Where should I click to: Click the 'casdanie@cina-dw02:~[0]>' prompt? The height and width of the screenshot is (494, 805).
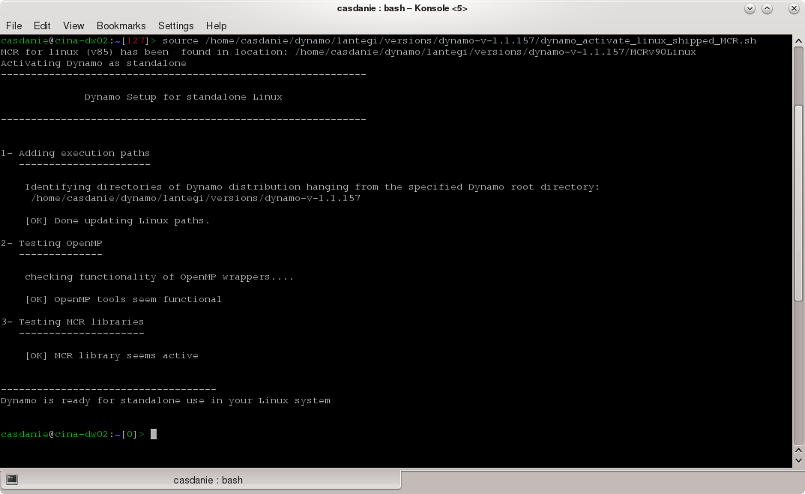(73, 435)
